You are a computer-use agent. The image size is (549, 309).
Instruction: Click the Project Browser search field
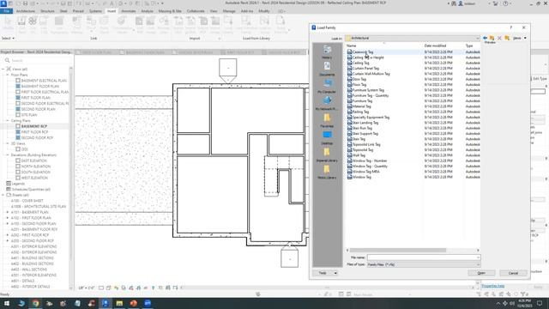click(37, 61)
